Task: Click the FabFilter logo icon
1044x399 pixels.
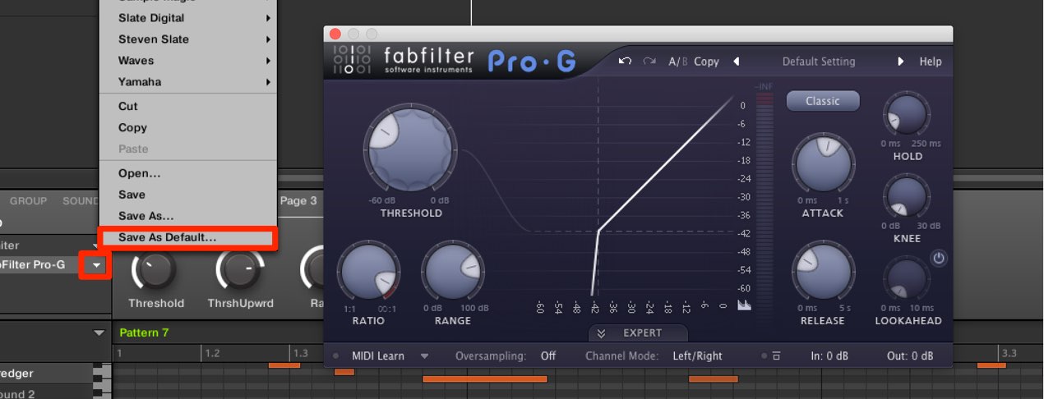Action: (x=353, y=60)
